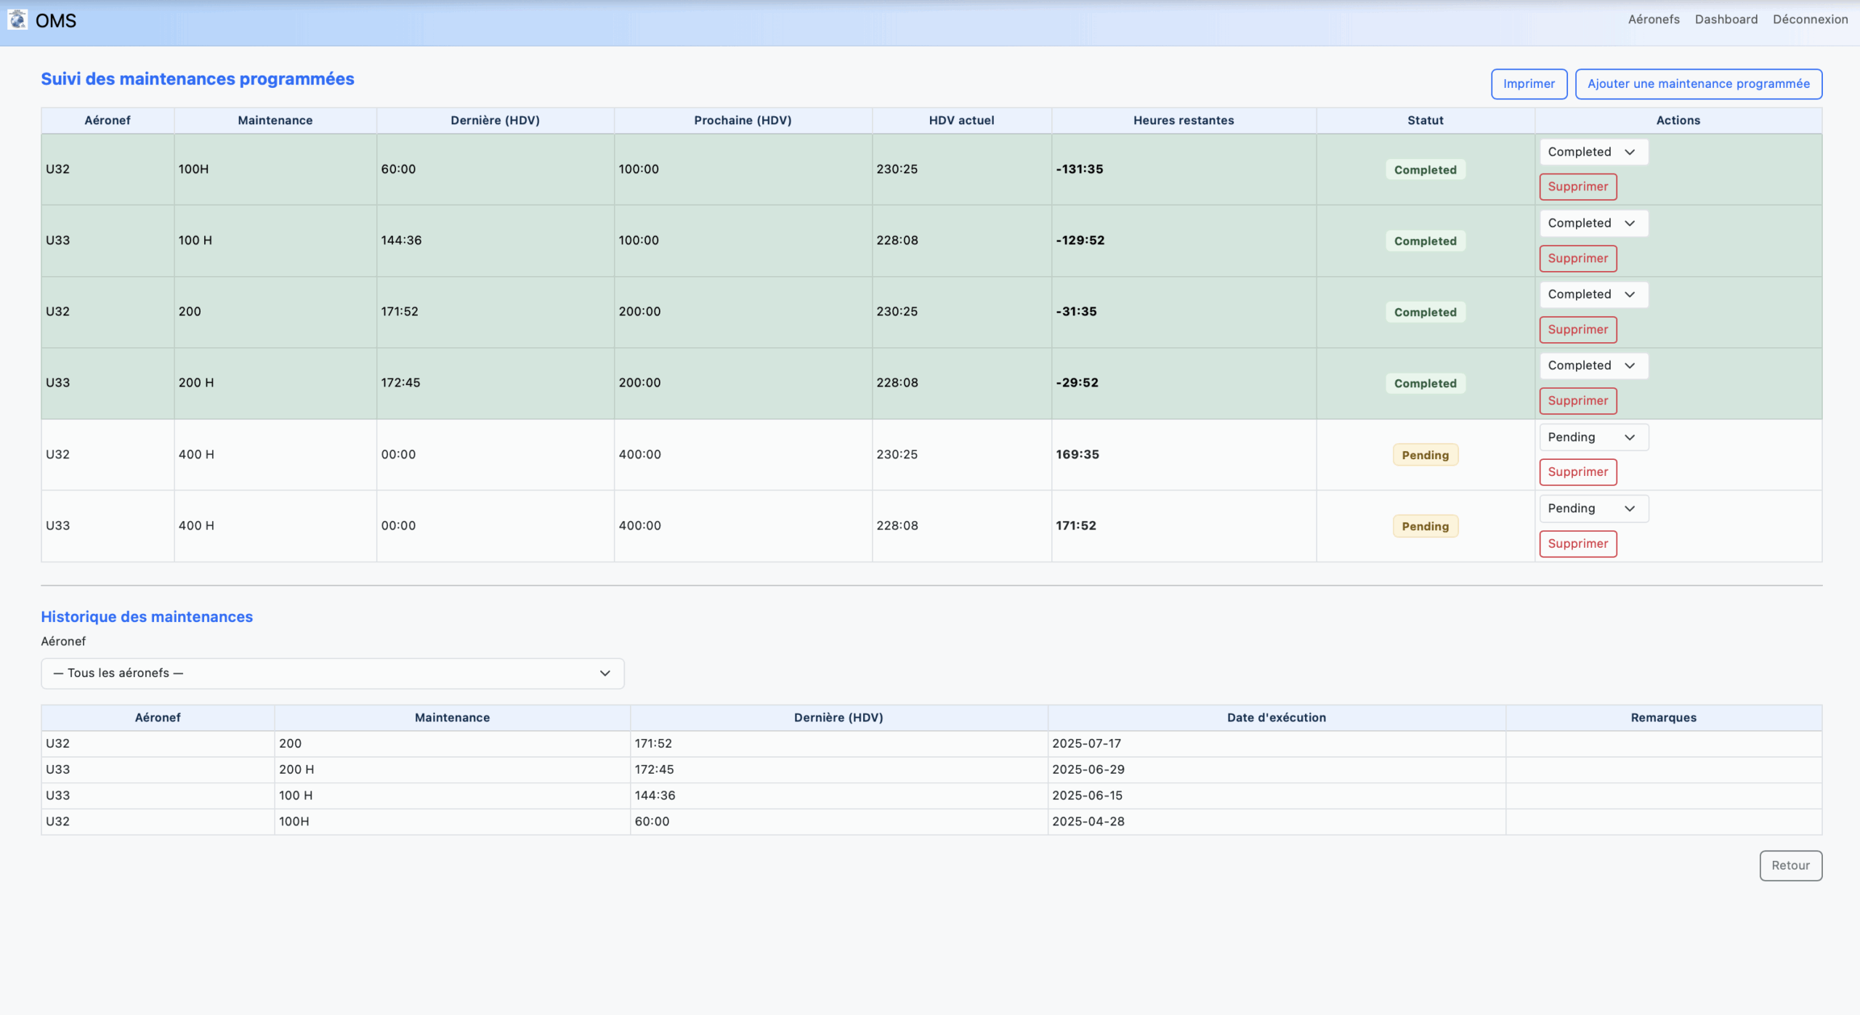Click Supprimer for the U32 200 row
The image size is (1860, 1015).
click(x=1577, y=330)
